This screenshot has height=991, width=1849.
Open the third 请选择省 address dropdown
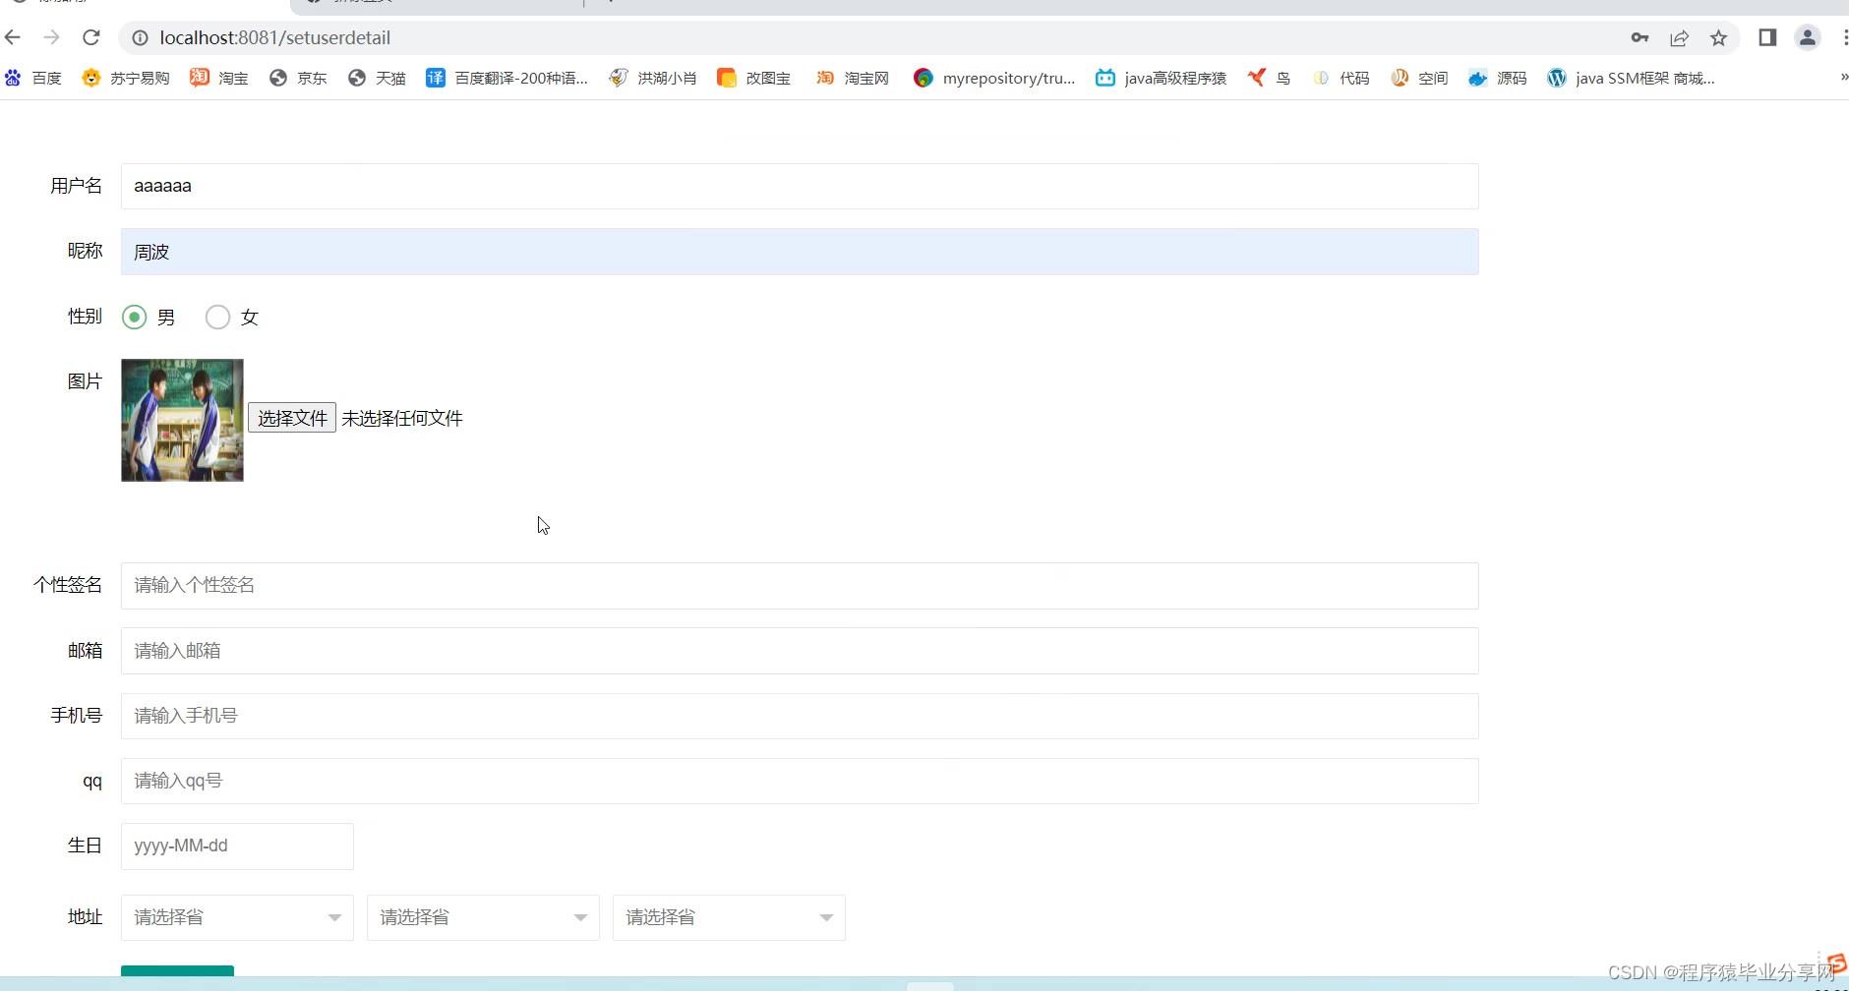729,917
